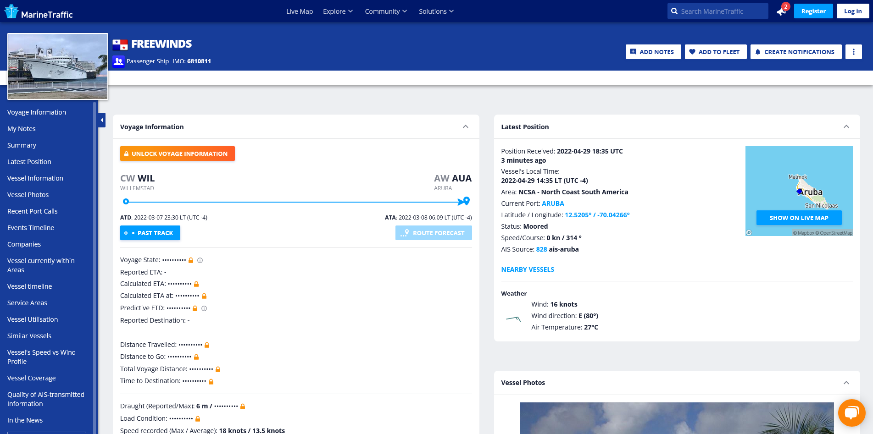This screenshot has height=434, width=873.
Task: Select Companies in sidebar
Action: 24,244
